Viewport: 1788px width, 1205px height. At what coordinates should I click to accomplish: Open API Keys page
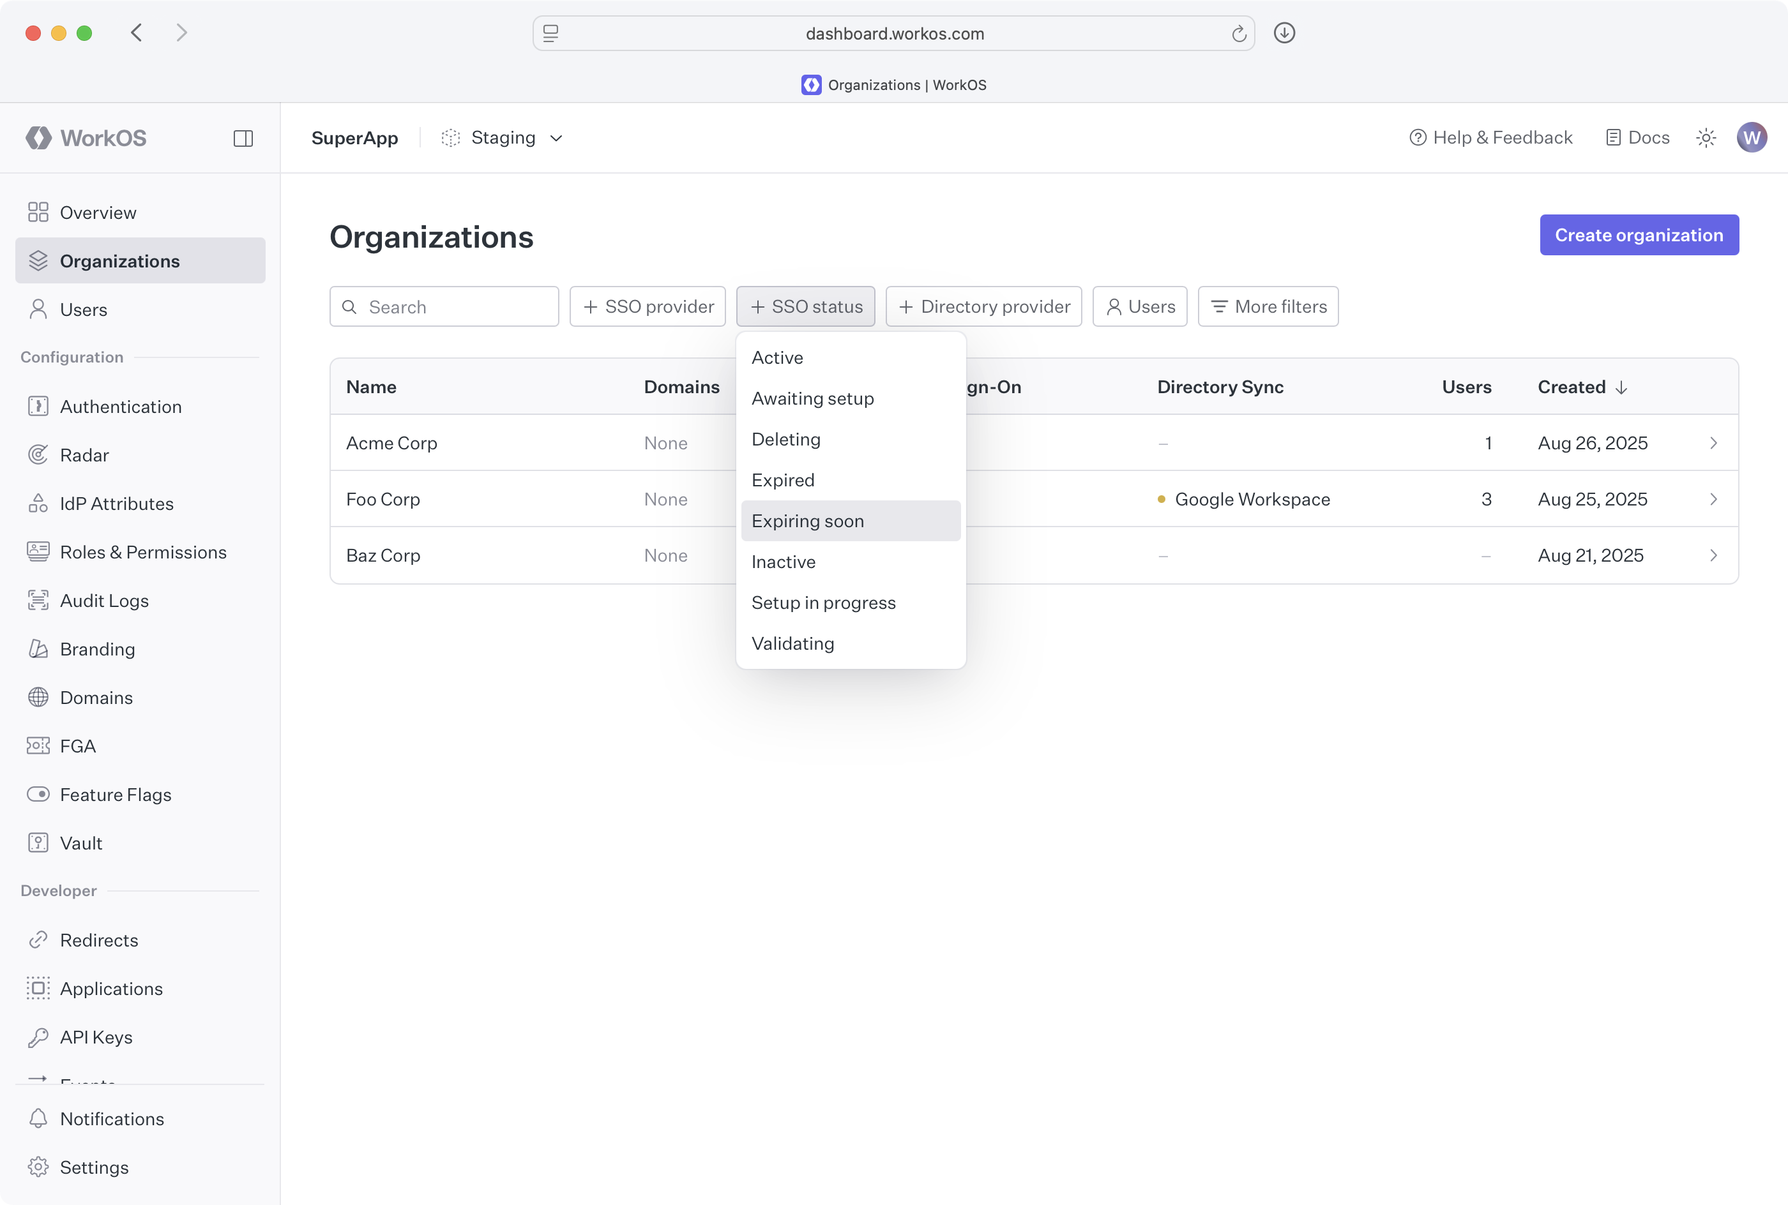coord(96,1038)
